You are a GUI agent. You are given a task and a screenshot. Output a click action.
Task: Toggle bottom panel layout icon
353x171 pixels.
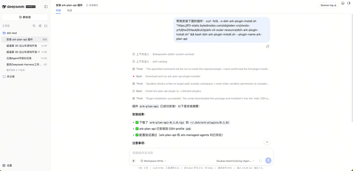coord(343,3)
